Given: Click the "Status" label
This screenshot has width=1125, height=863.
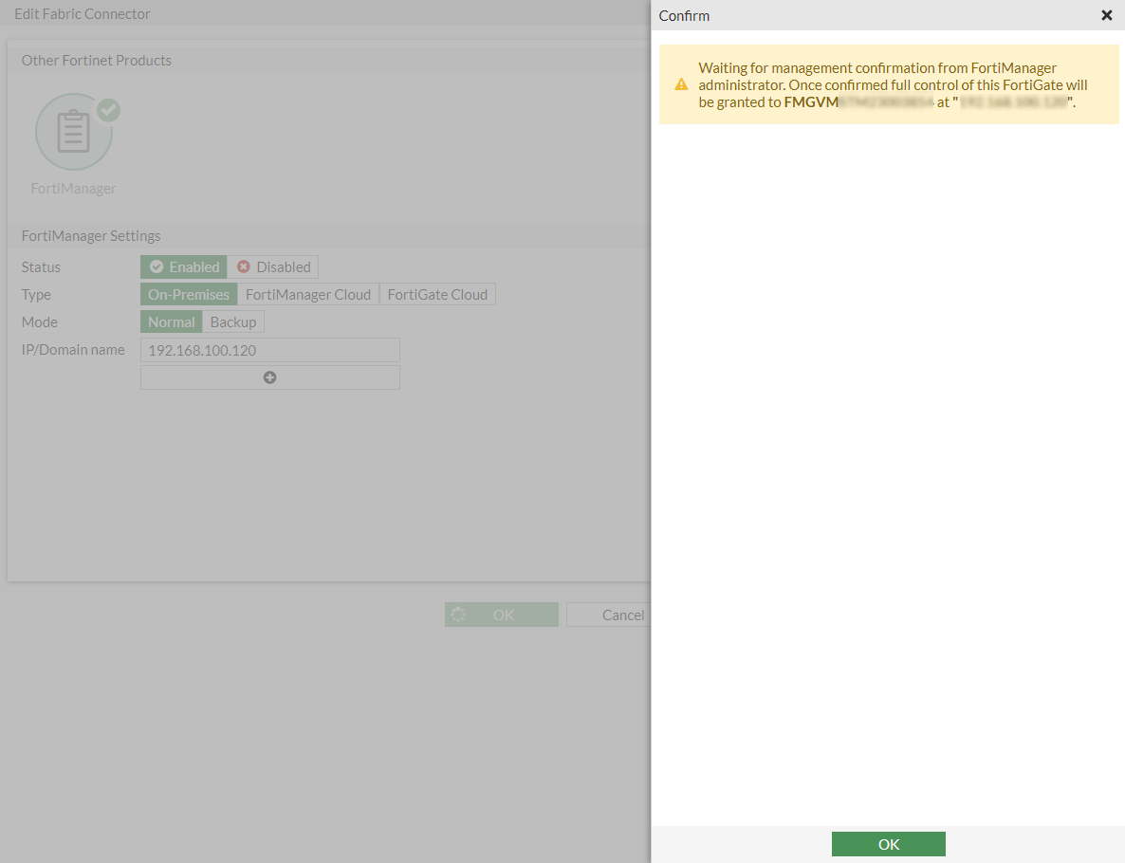Looking at the screenshot, I should coord(41,266).
